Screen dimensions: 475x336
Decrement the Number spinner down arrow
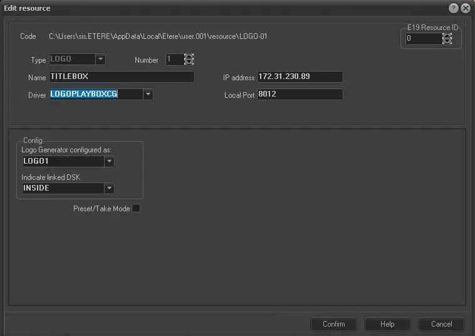(189, 63)
